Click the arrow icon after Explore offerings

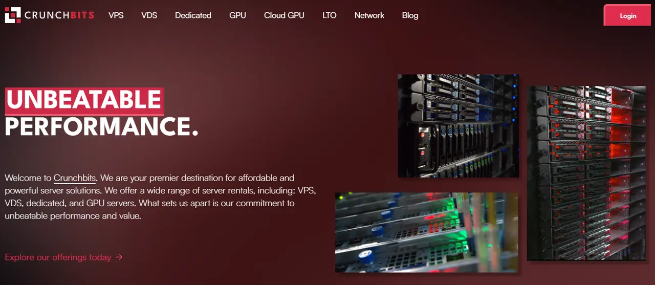[119, 257]
